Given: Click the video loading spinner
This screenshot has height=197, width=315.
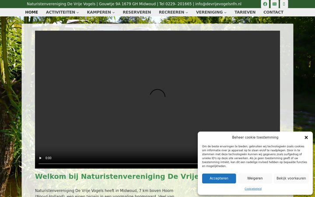Looking at the screenshot, I should (x=157, y=94).
